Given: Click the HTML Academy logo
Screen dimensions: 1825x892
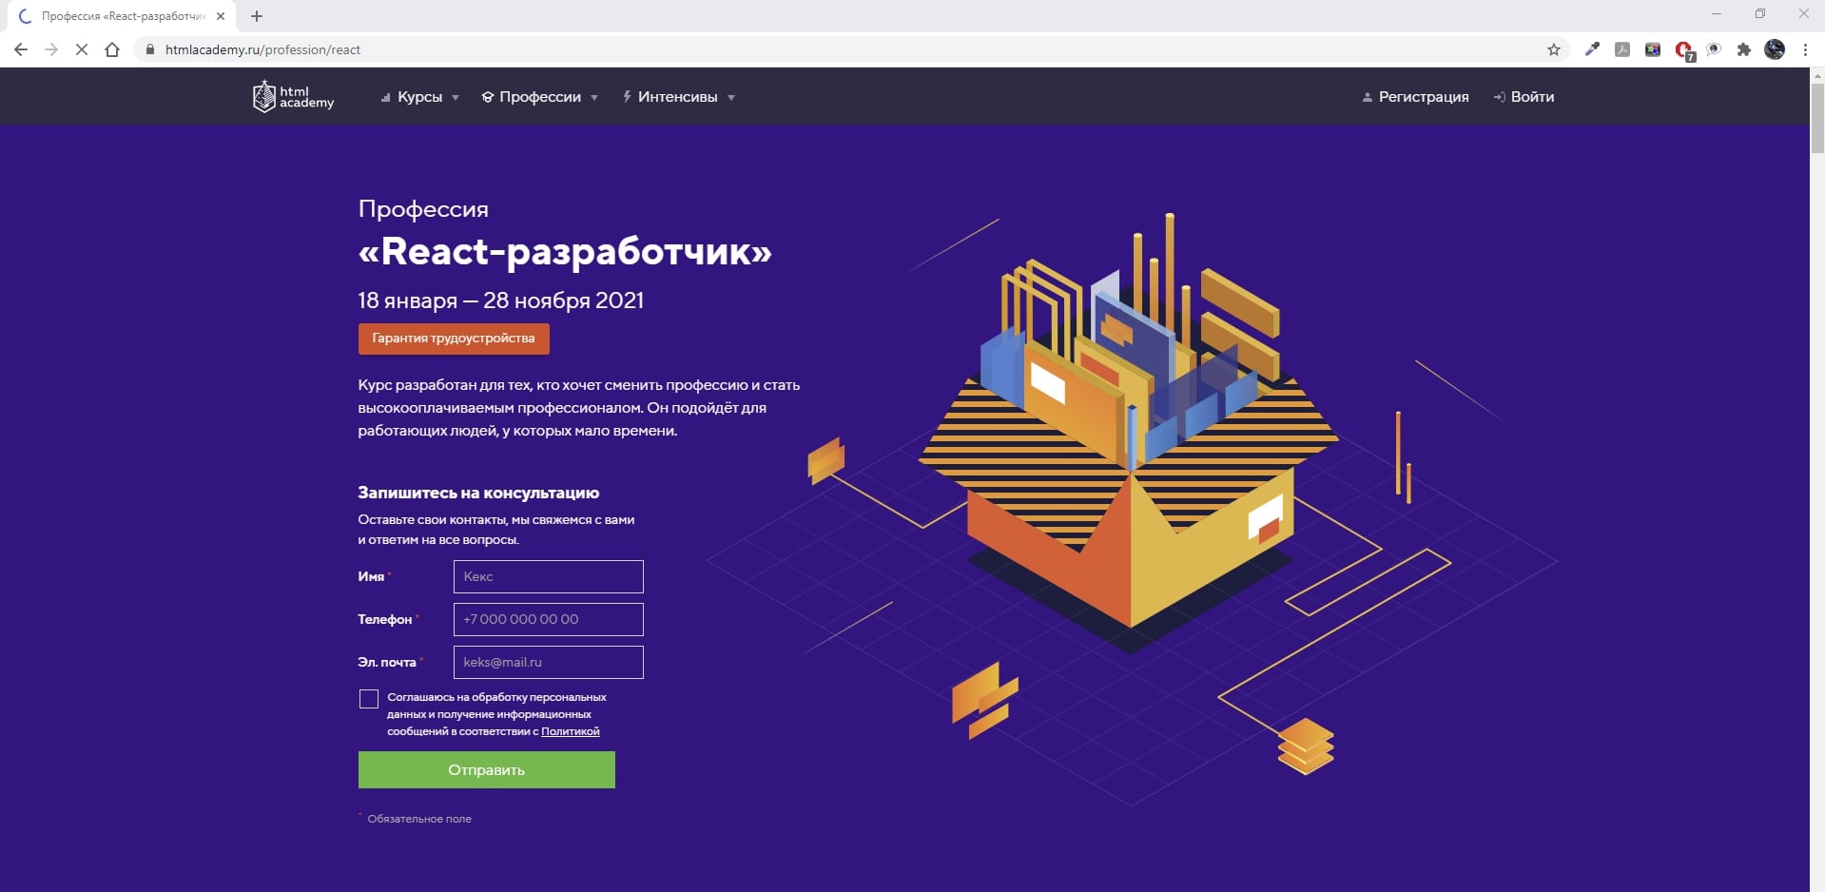Looking at the screenshot, I should 293,96.
